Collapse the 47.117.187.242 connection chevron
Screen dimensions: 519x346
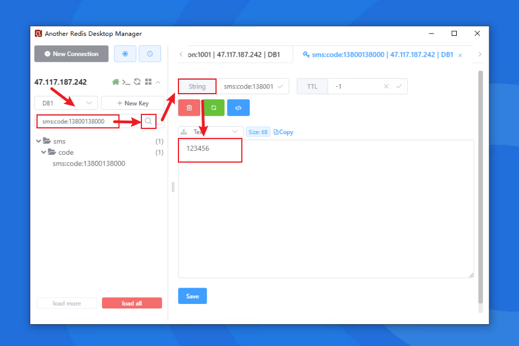158,82
